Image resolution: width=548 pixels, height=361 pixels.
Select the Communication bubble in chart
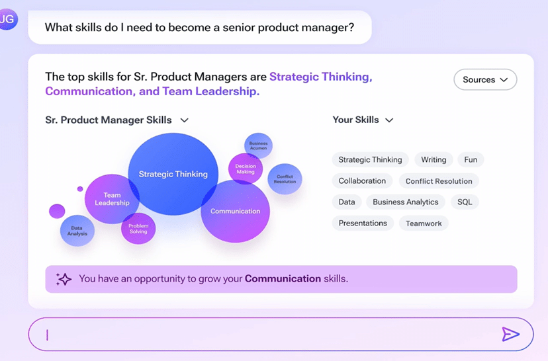(x=235, y=211)
